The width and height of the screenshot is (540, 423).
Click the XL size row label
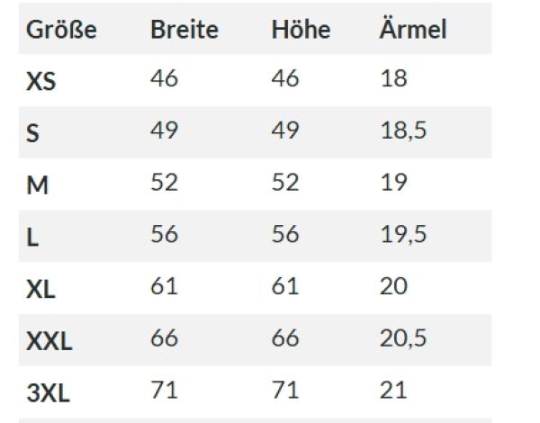pyautogui.click(x=41, y=290)
